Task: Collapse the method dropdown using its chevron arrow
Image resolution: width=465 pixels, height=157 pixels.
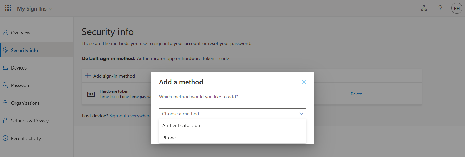Action: tap(301, 114)
